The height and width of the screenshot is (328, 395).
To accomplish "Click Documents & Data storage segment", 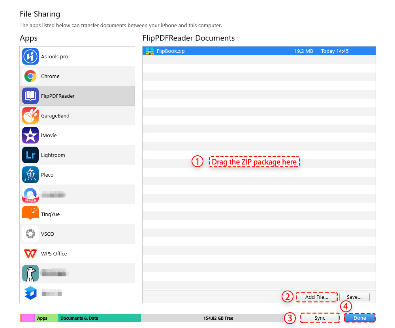I will tap(99, 318).
